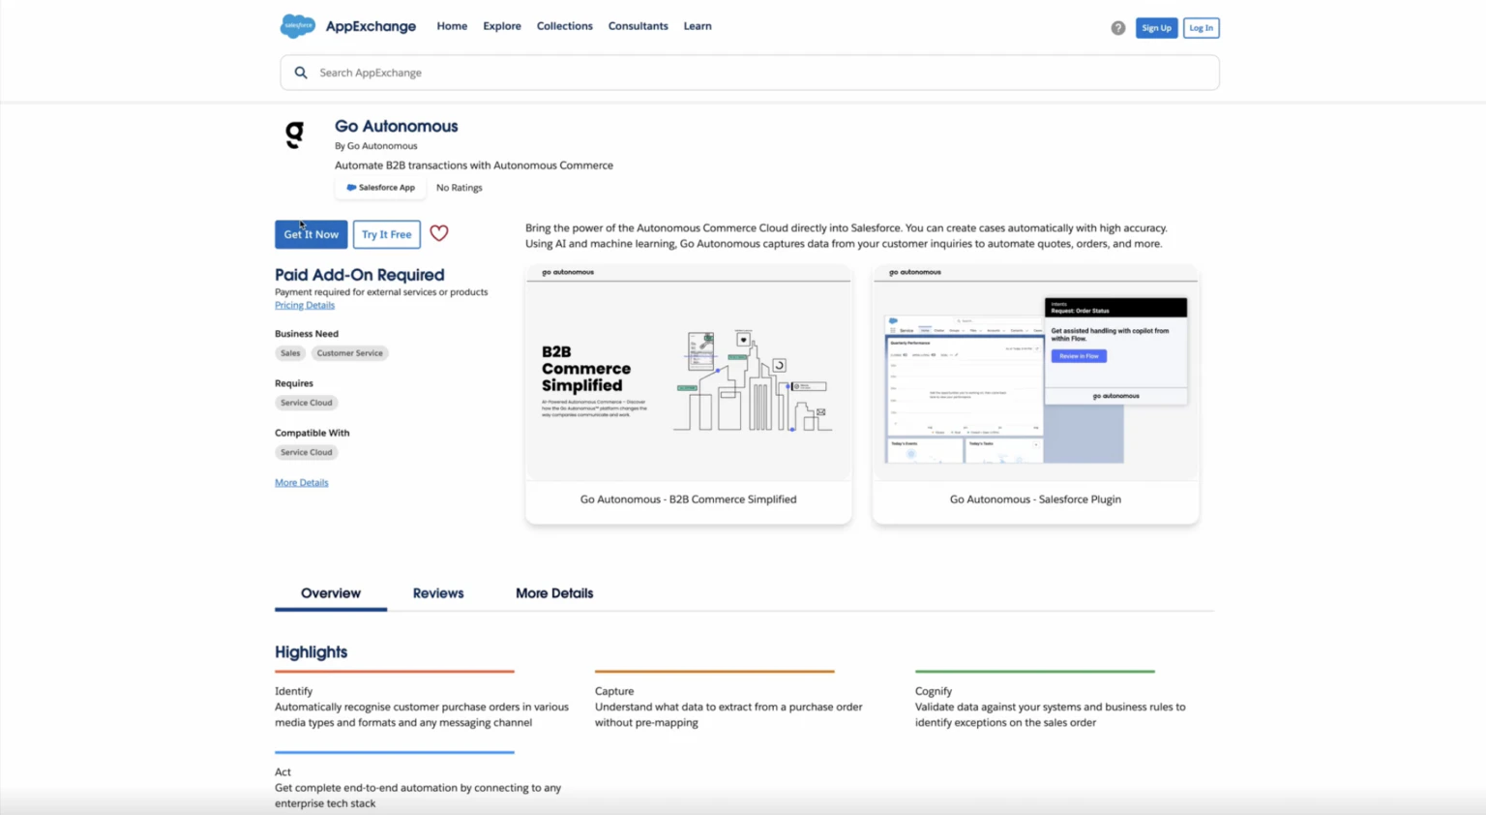
Task: Open the help question mark icon
Action: coord(1117,28)
